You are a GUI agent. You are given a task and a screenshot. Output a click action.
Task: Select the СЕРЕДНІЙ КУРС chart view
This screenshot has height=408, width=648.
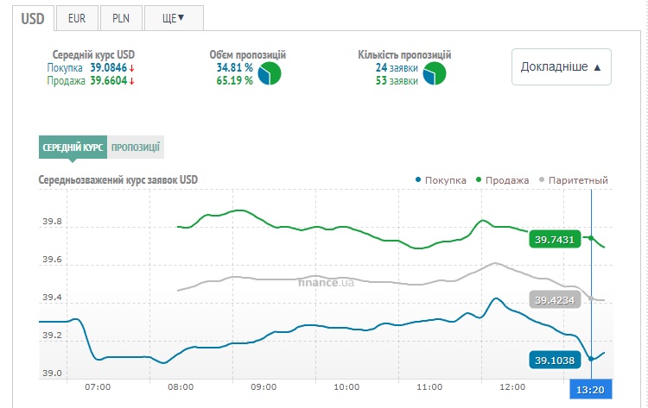tap(73, 147)
